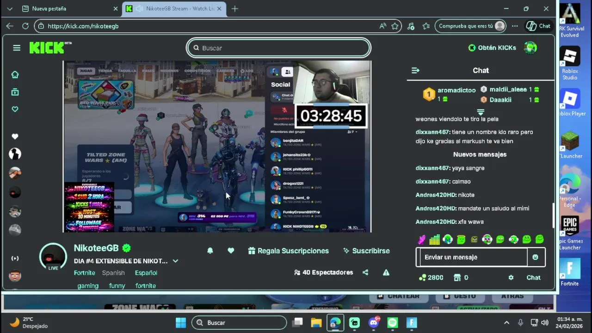The height and width of the screenshot is (333, 592).
Task: Follow the channel with the heart button
Action: [231, 251]
